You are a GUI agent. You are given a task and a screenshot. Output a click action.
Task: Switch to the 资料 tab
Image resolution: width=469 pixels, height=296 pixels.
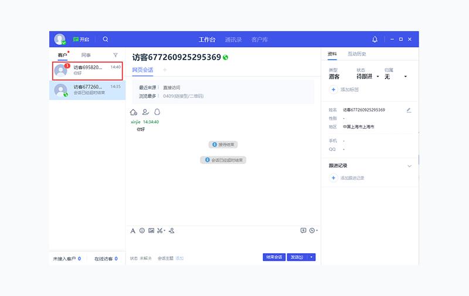pos(332,54)
